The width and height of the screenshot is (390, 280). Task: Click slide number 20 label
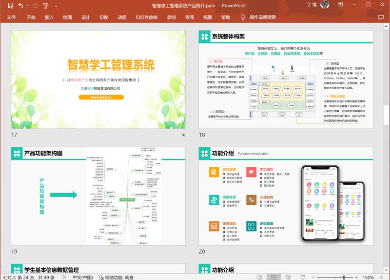[x=202, y=252]
